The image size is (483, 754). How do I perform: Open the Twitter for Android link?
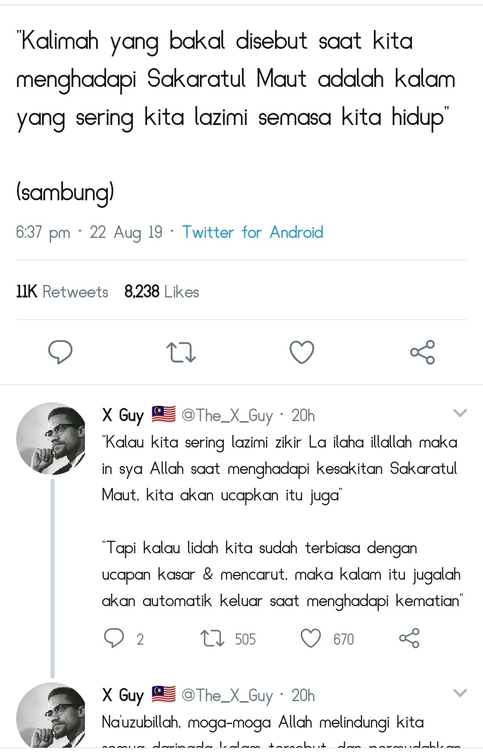click(x=253, y=233)
